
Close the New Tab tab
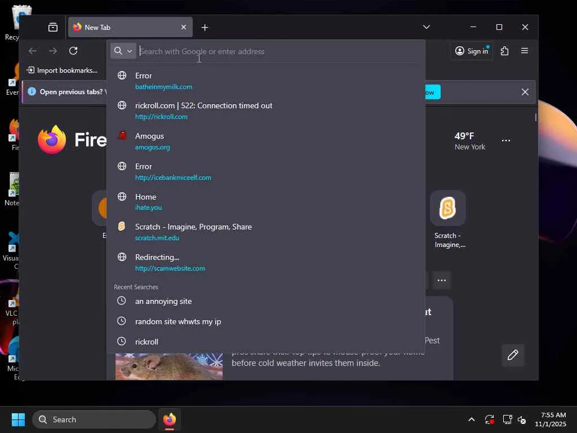tap(184, 27)
